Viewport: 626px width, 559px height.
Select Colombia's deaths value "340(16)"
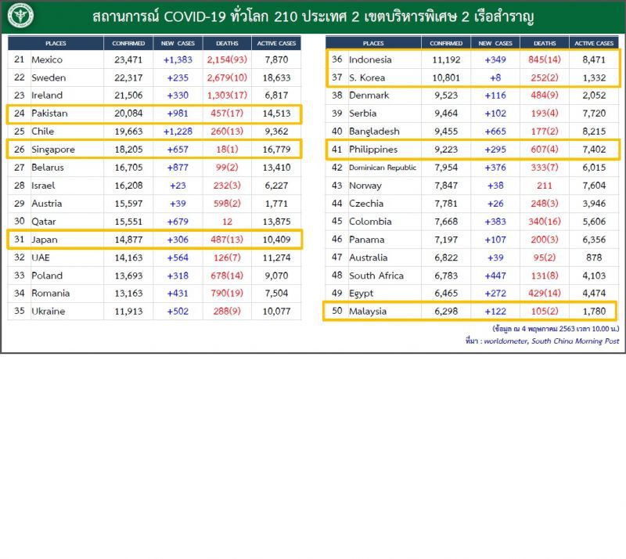(545, 222)
